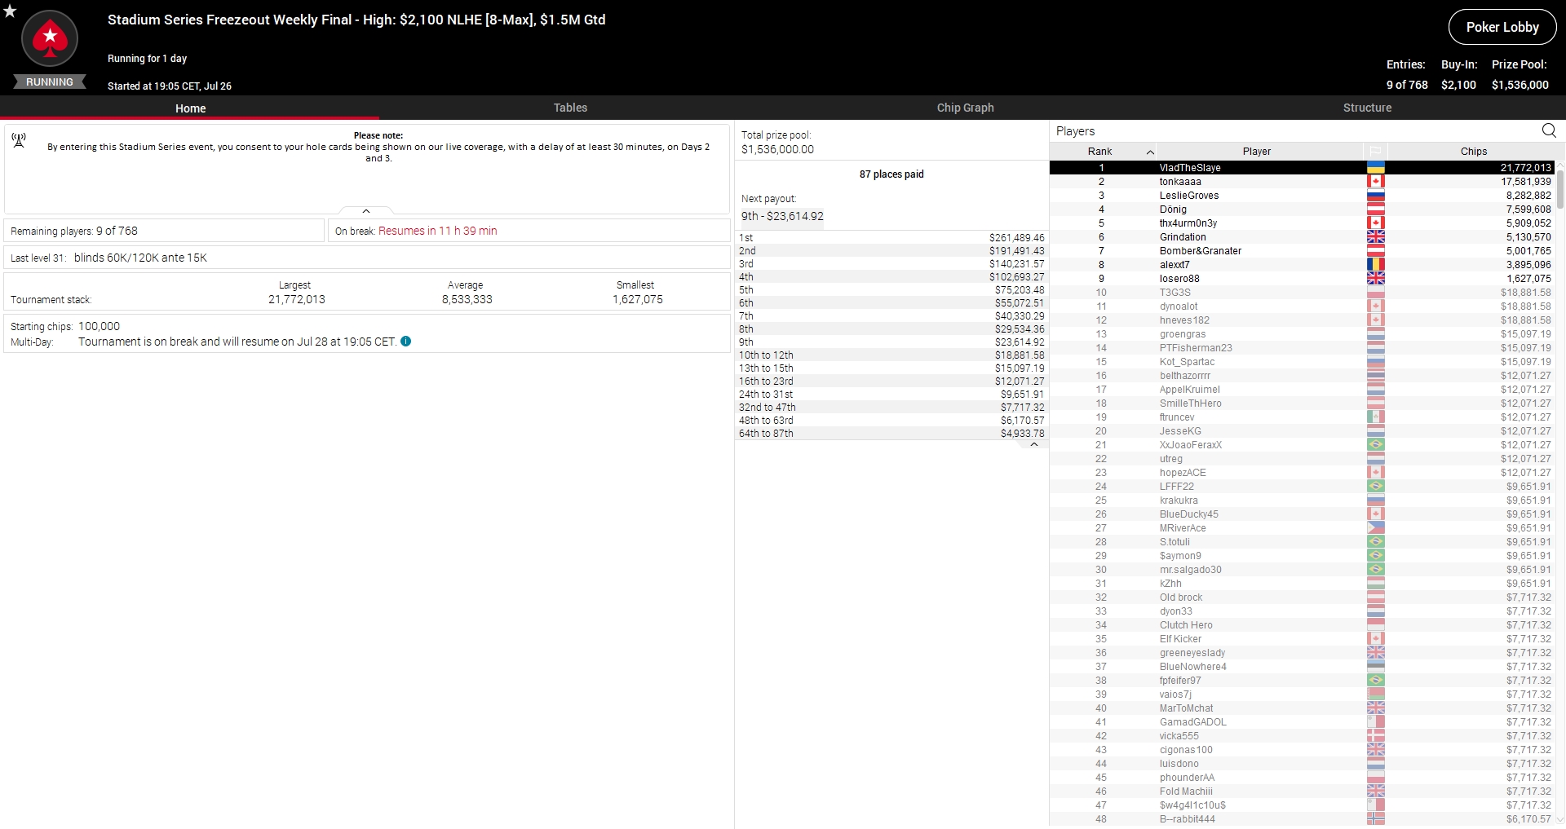Click average stack value 8,533,333

coord(467,299)
